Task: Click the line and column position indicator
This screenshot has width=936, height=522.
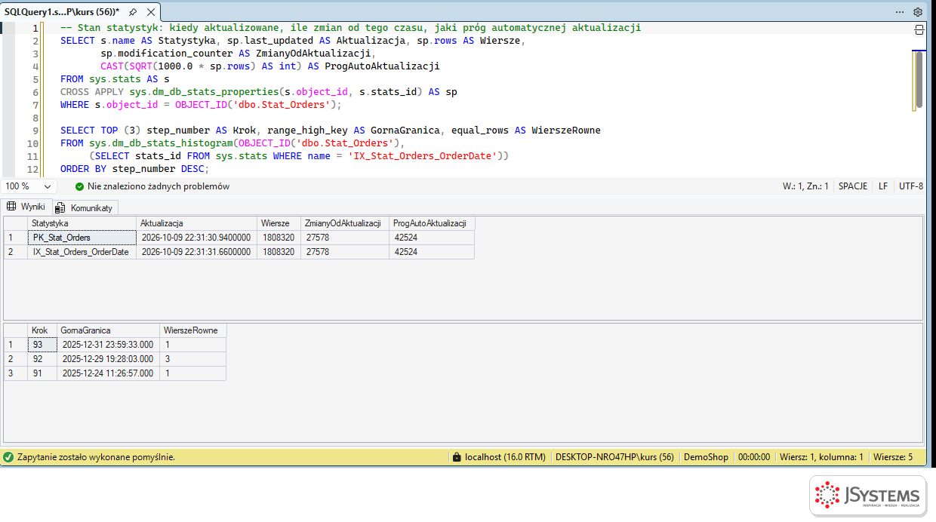Action: [x=805, y=186]
